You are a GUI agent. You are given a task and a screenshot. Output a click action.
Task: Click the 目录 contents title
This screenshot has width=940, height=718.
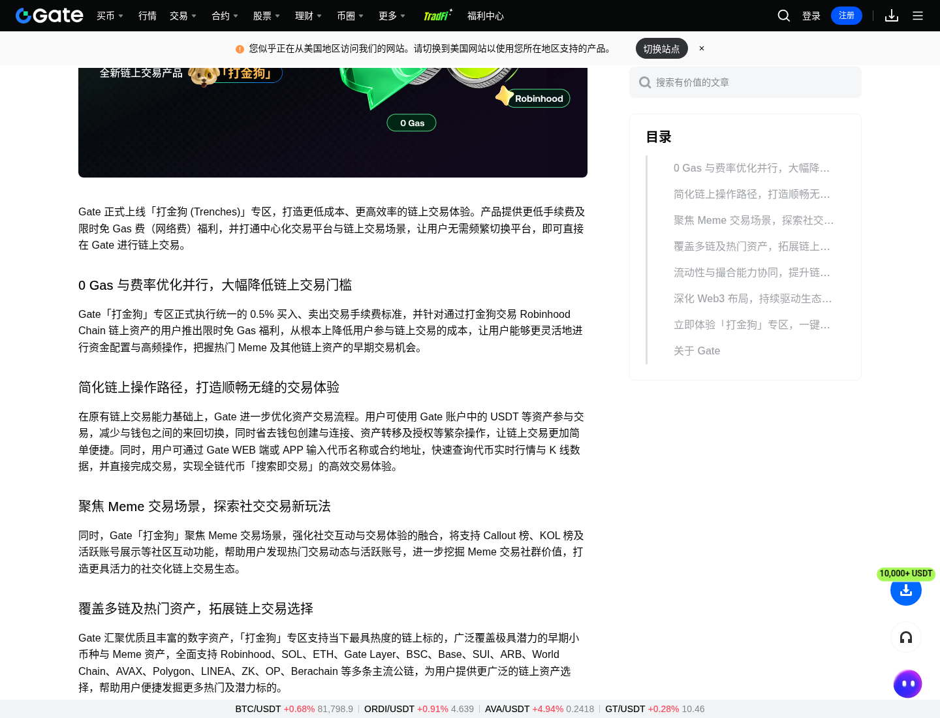[x=659, y=137]
